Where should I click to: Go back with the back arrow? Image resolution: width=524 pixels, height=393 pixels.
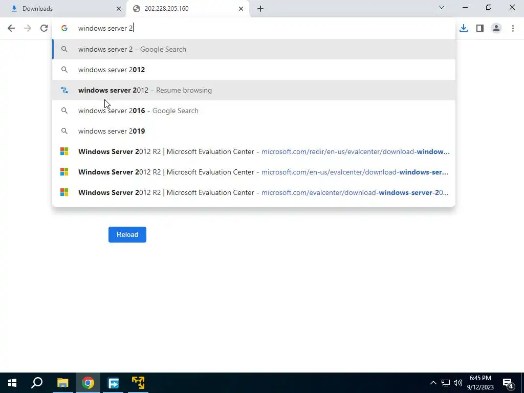coord(11,29)
